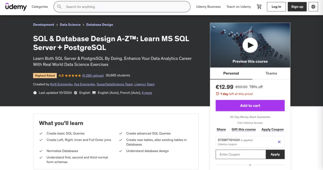
Task: Click the Udemy logo
Action: click(16, 7)
